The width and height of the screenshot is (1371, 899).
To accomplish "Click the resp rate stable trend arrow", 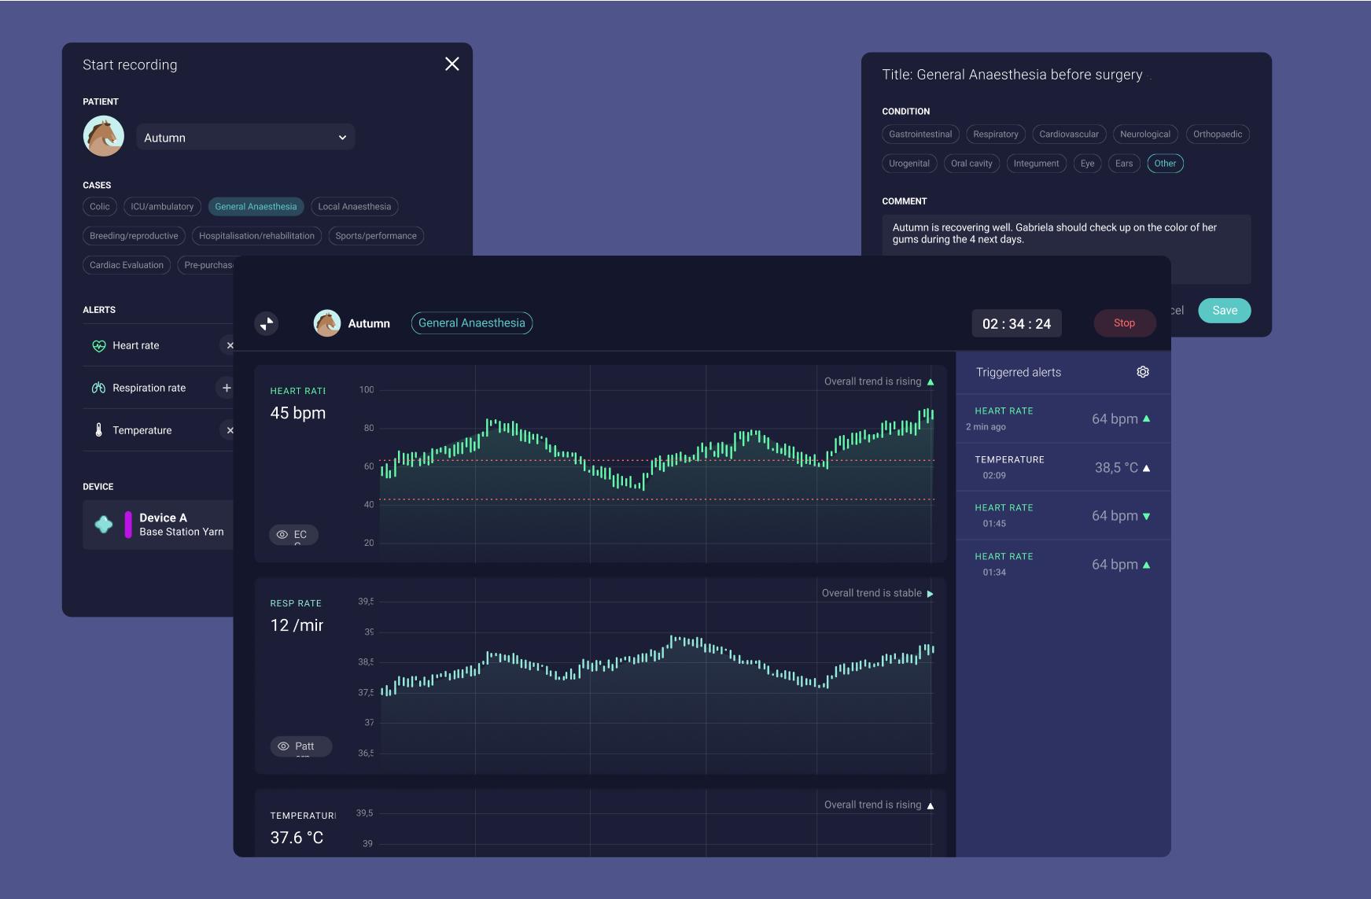I will (930, 594).
